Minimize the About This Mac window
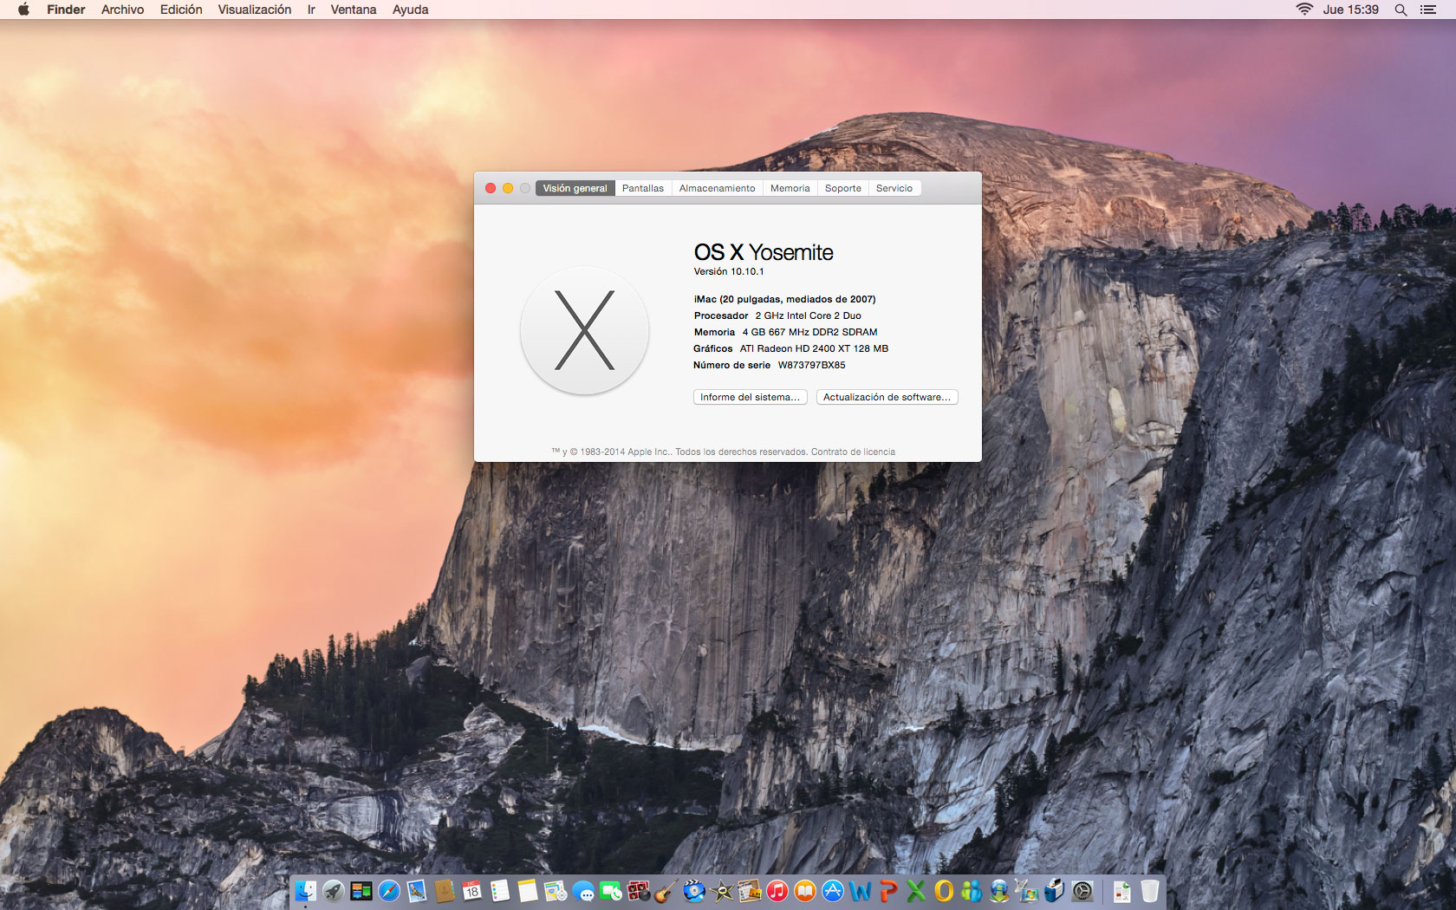This screenshot has height=910, width=1456. pos(508,188)
